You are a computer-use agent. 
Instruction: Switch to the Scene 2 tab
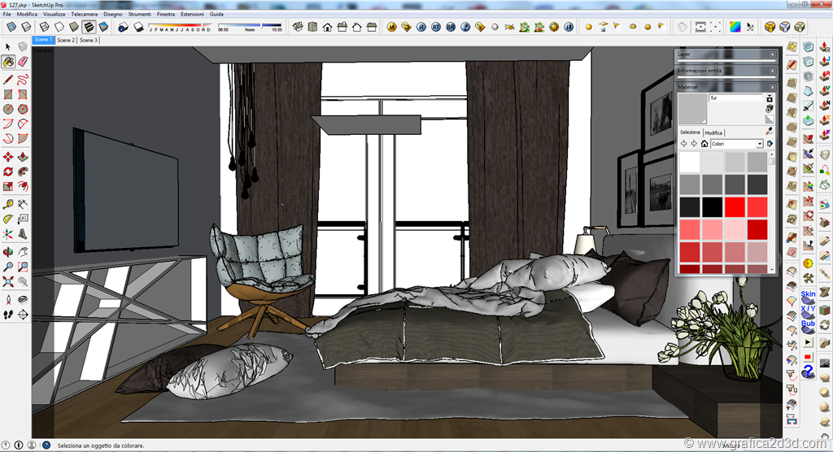66,40
